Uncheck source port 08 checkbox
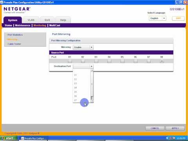188x141 pixels. 162,61
